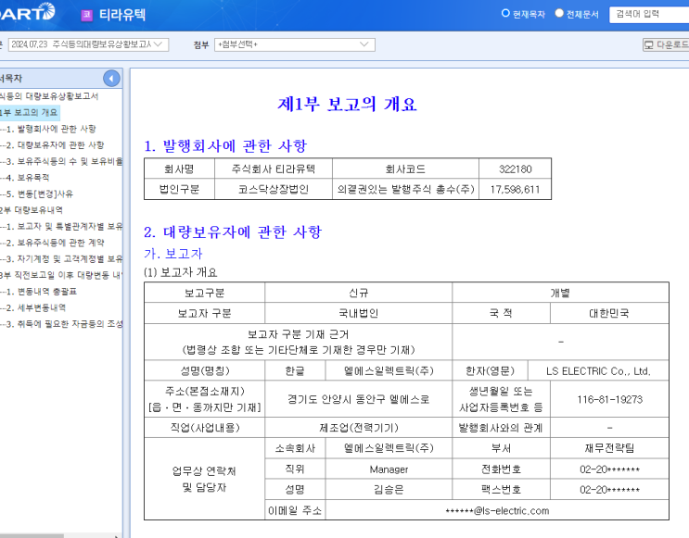Click the 제1부 보고의 개요 heading
The height and width of the screenshot is (538, 689).
[x=347, y=104]
